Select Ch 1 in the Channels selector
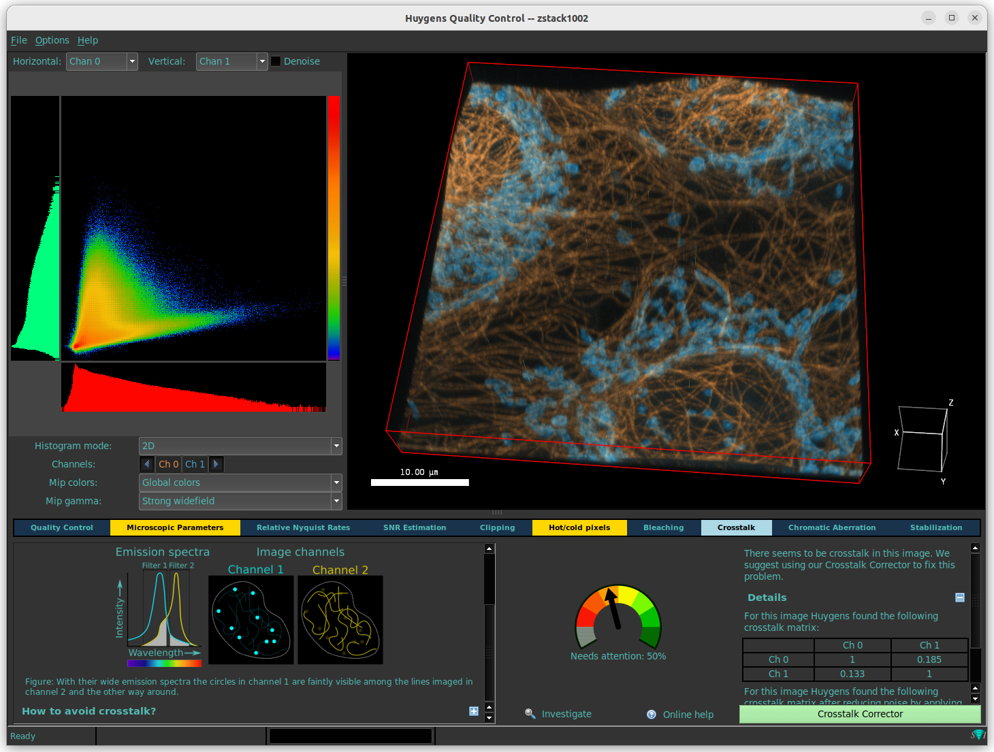Viewport: 994px width, 752px height. click(195, 464)
